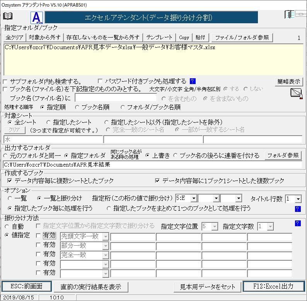This screenshot has height=301, width=307.
Task: Open the book manual icon
Action: pos(8,16)
